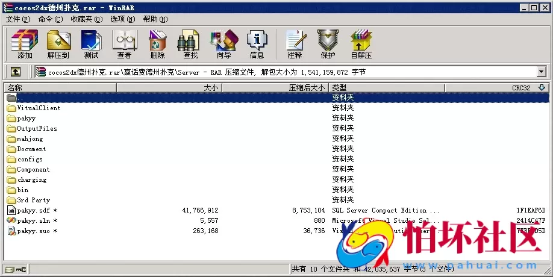
Task: Click the SFX (自解压) toolbar icon
Action: tap(361, 44)
